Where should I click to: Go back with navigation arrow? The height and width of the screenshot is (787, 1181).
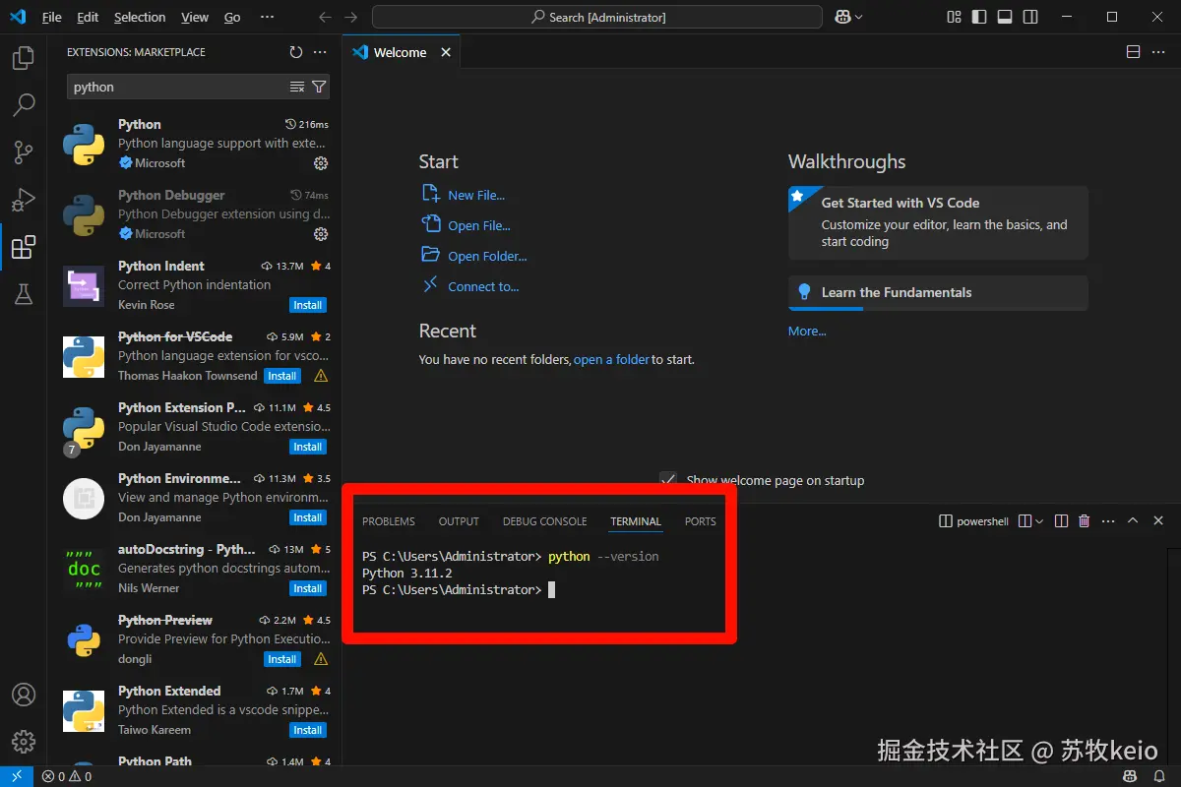pos(326,17)
